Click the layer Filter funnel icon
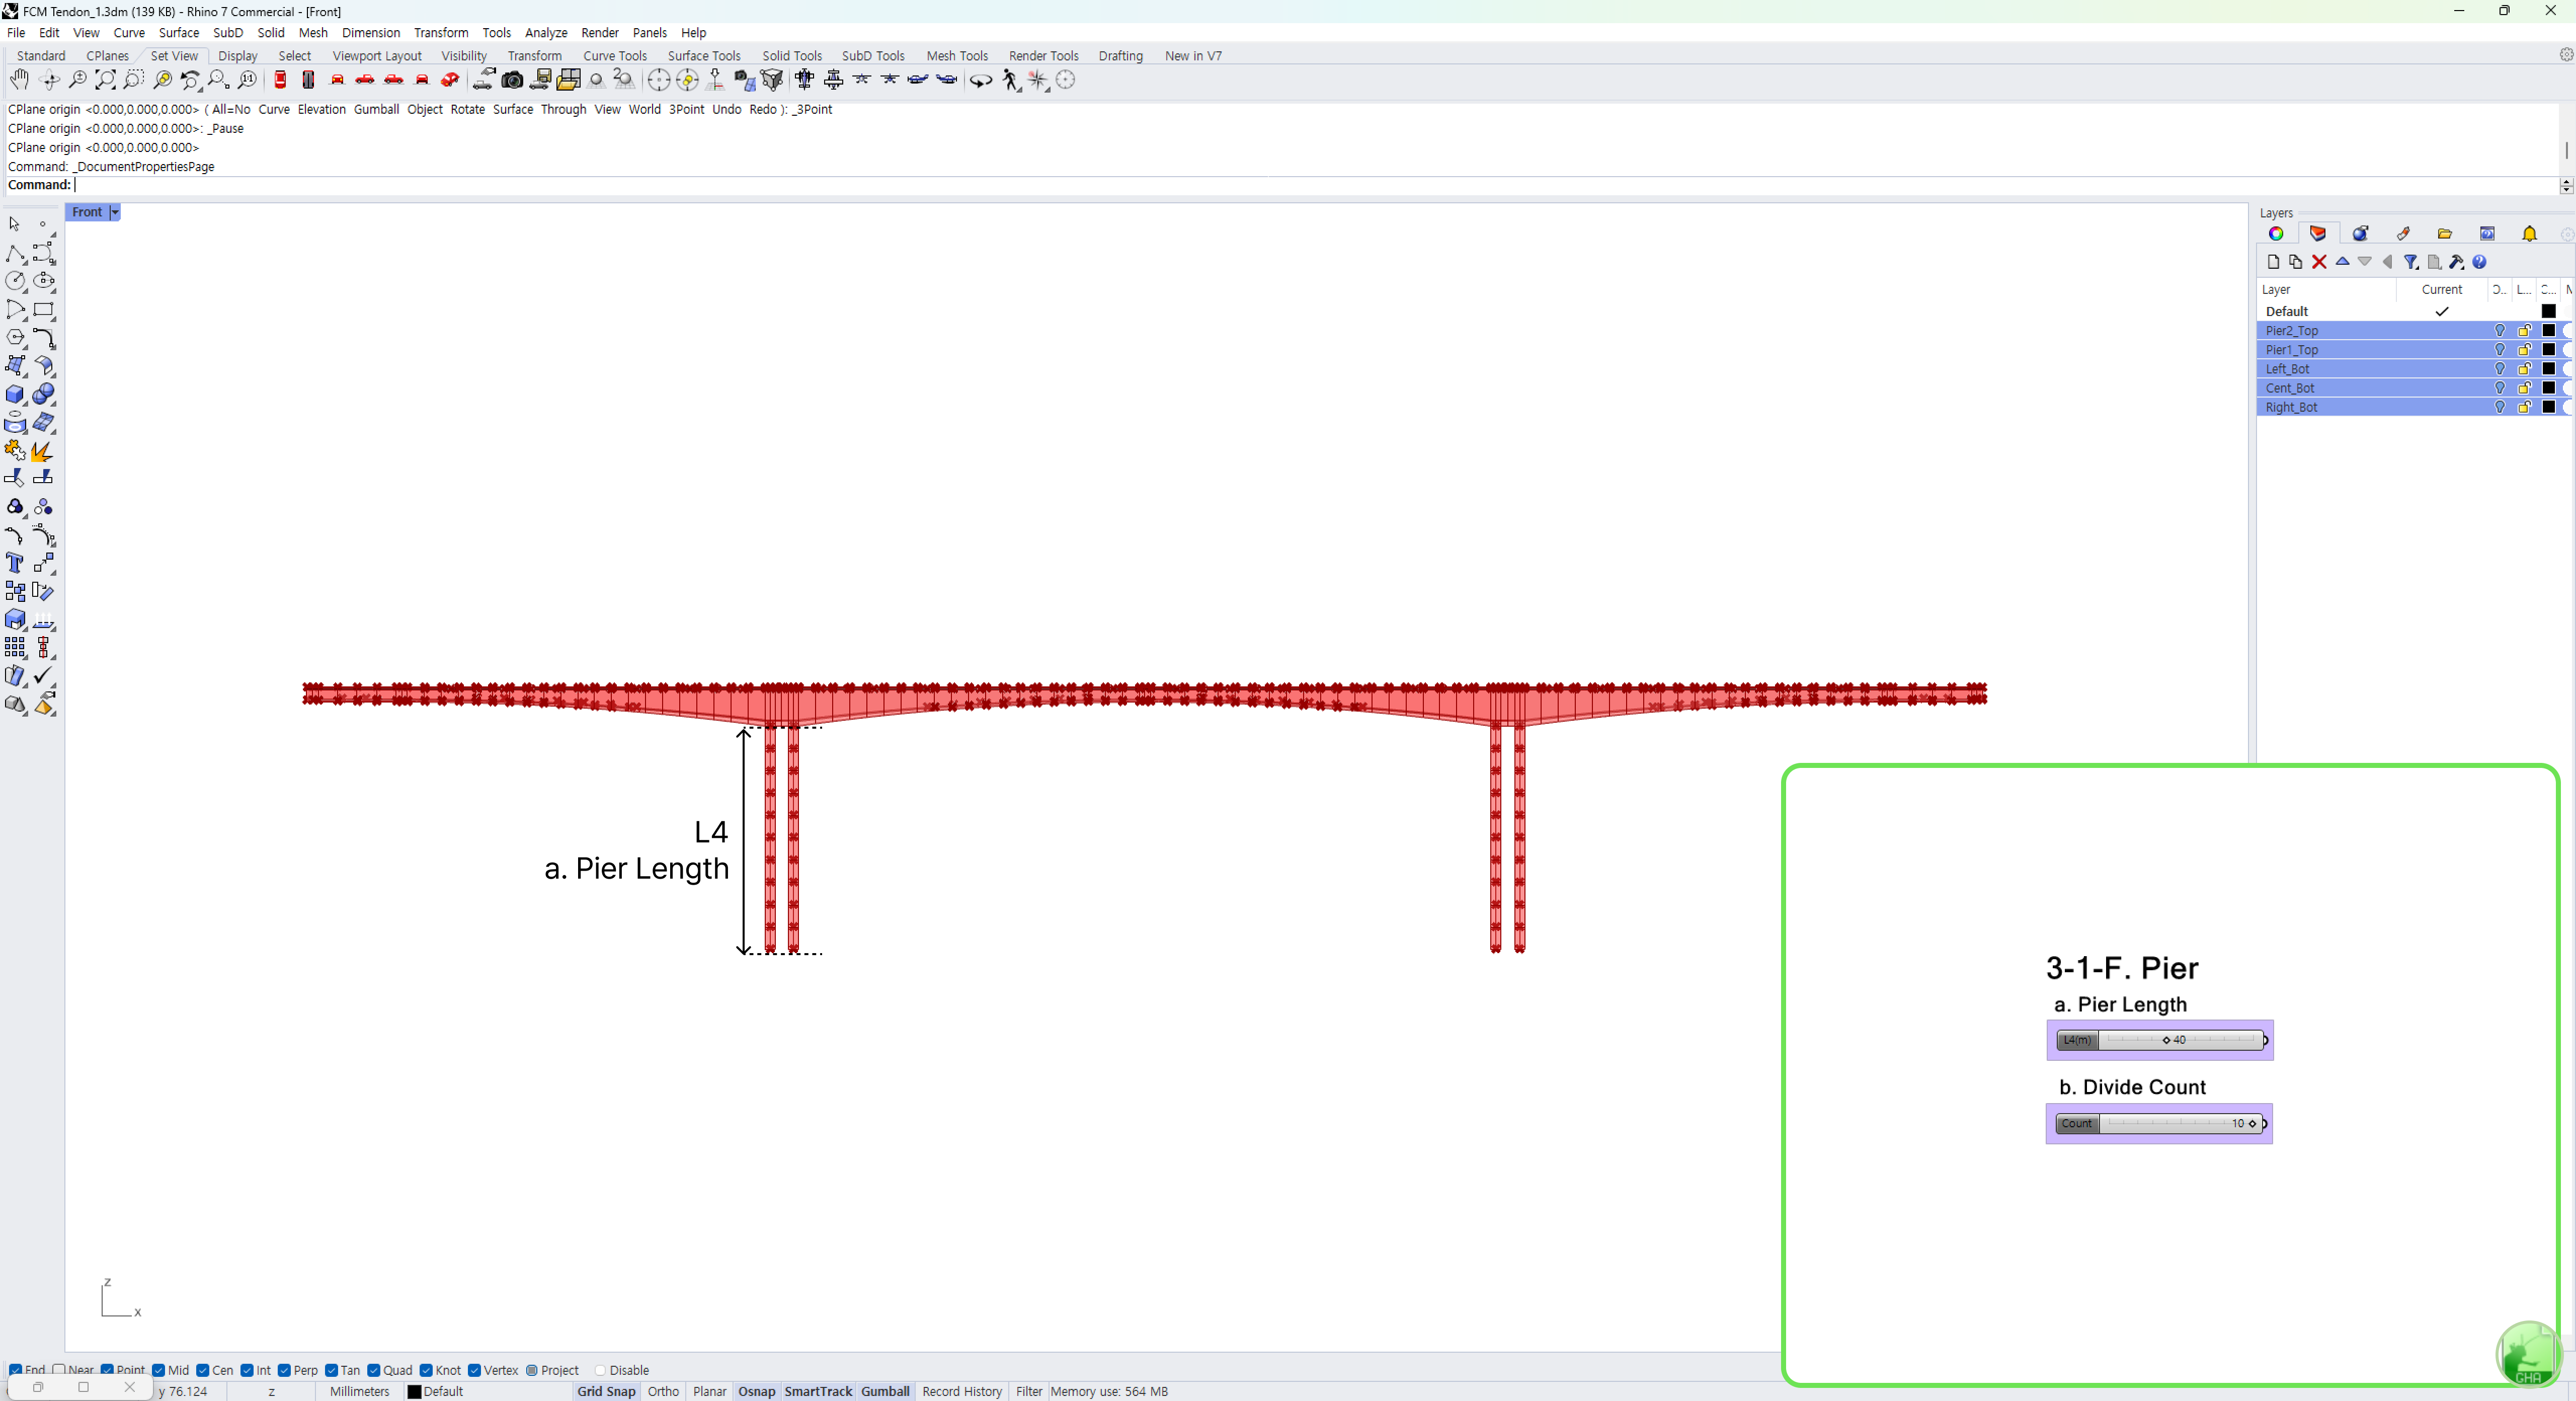 click(2411, 262)
